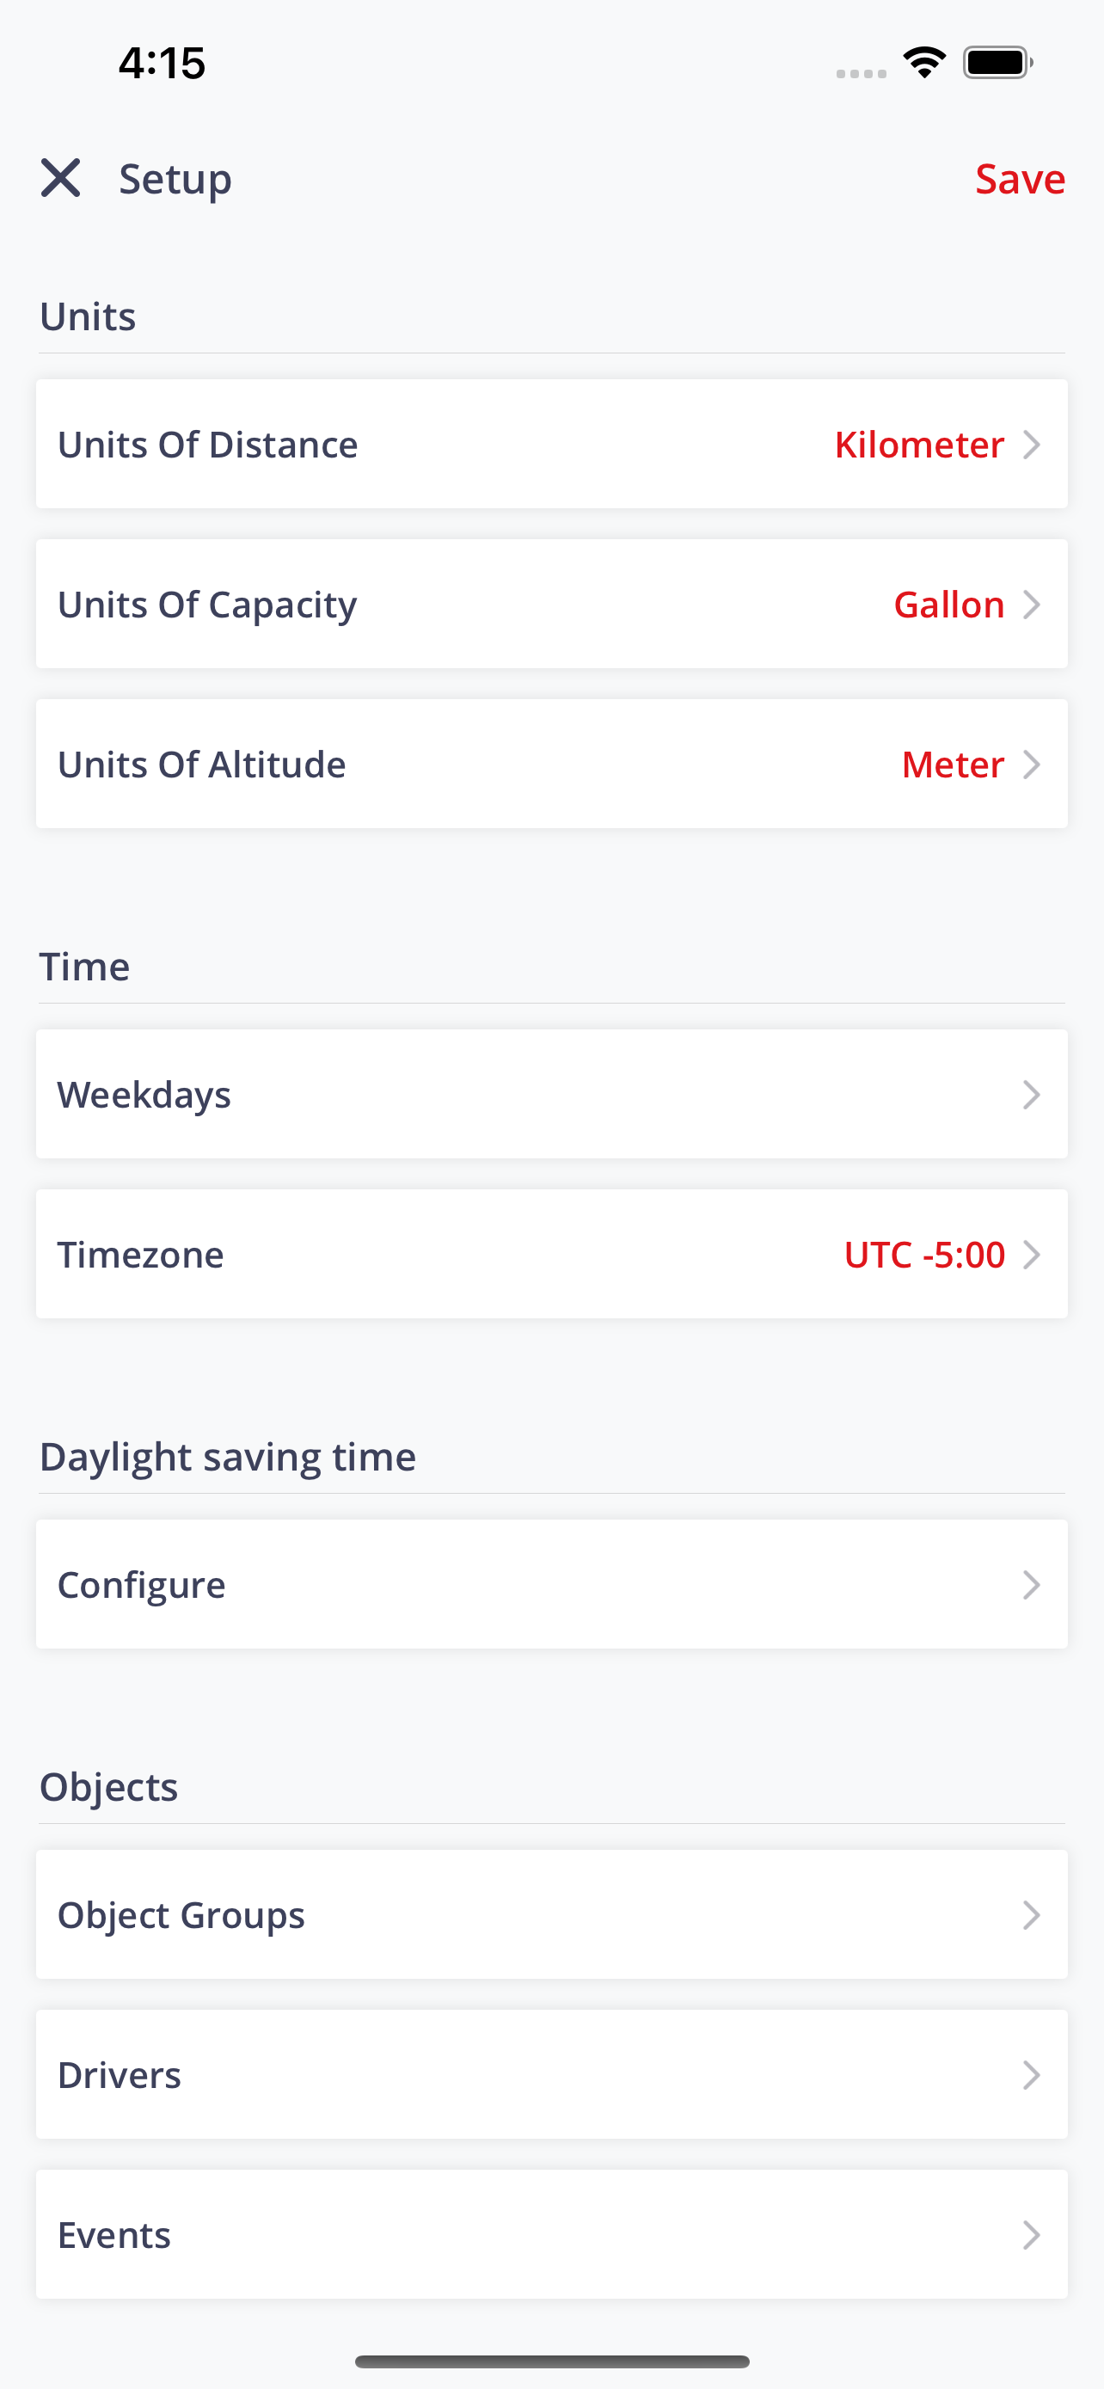Open the Weekdays row
Screen dimensions: 1104x2389
tap(551, 1095)
